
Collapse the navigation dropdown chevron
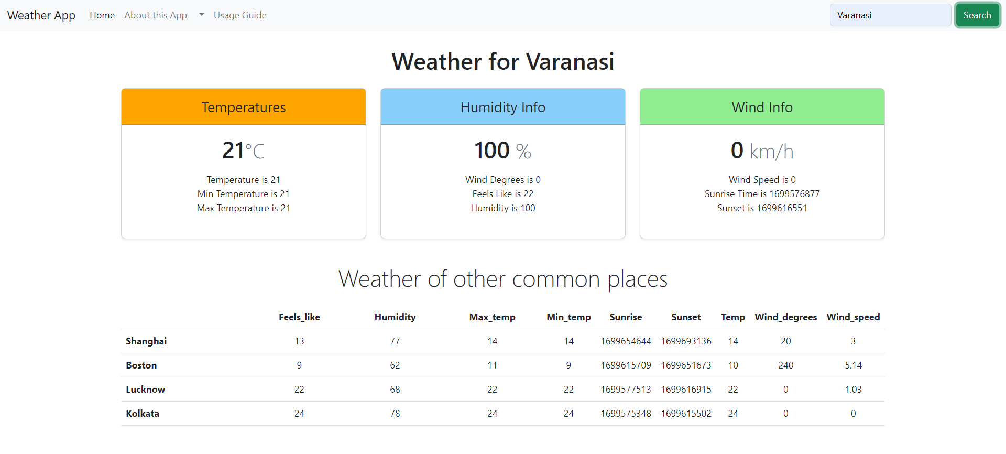[201, 15]
